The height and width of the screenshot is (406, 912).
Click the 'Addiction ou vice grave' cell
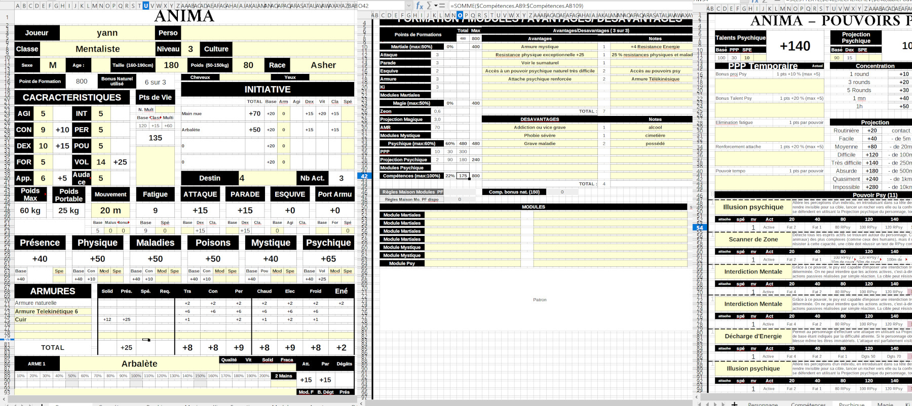pyautogui.click(x=540, y=128)
